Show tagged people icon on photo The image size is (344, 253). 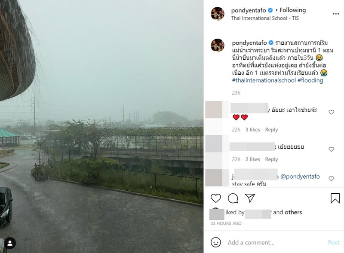pyautogui.click(x=9, y=243)
